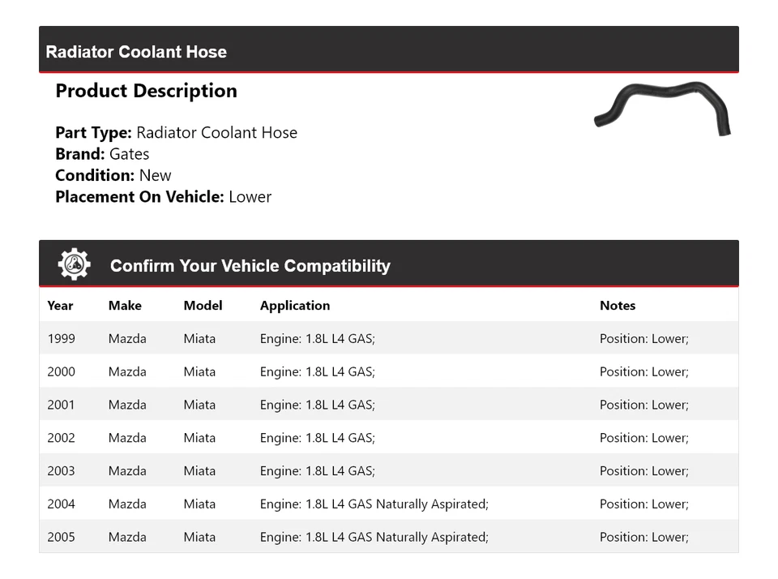Click the Product Description heading

(146, 91)
